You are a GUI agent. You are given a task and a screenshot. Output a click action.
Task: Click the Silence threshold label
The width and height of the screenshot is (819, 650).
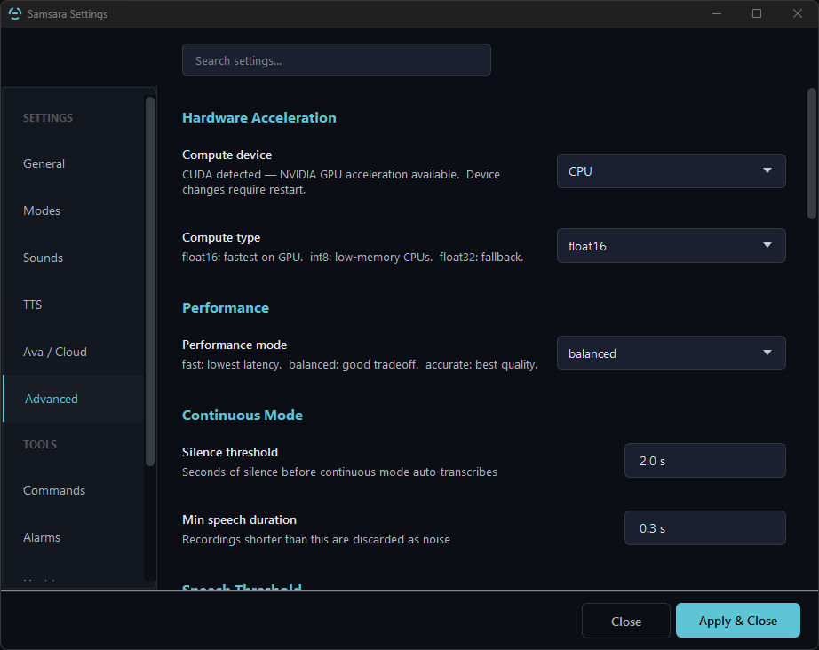230,452
